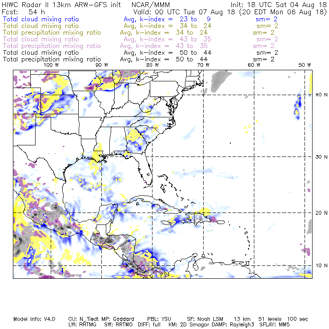Click the olive 'Total precipitation mixing ratio' legend line

pos(52,32)
